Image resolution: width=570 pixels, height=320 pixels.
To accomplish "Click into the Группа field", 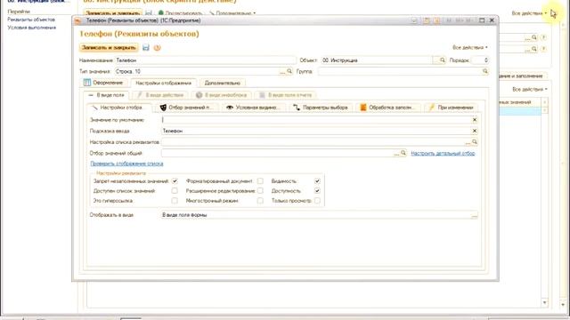I will point(400,71).
